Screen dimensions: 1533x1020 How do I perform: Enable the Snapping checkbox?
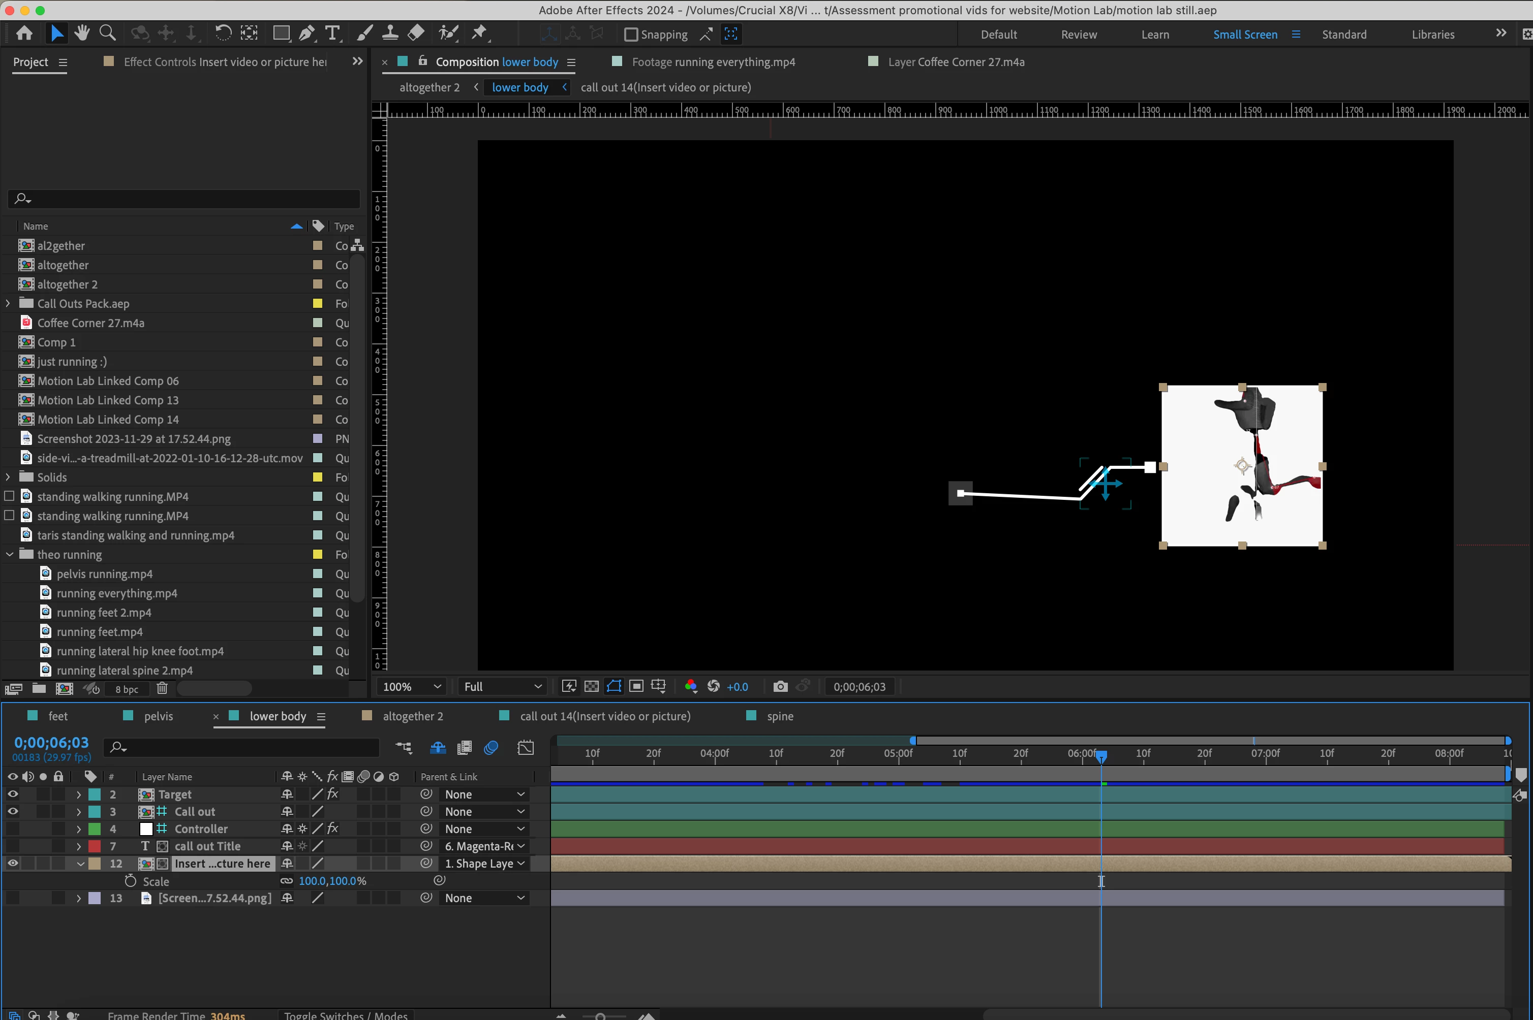pos(631,35)
